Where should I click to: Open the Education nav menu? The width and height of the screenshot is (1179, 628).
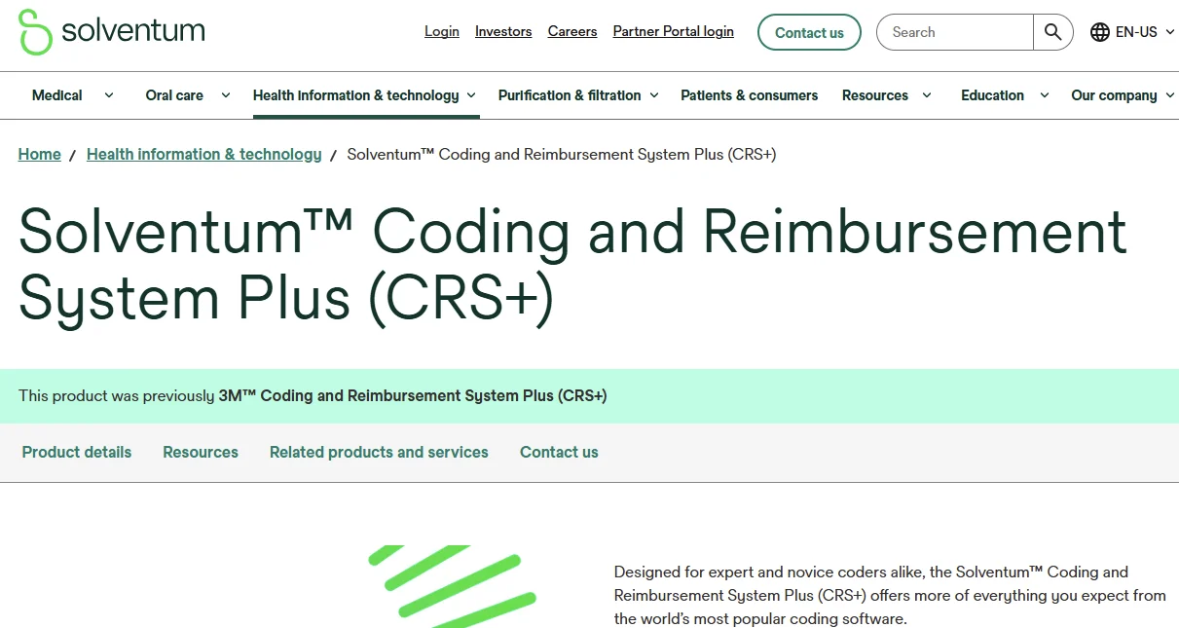(992, 95)
